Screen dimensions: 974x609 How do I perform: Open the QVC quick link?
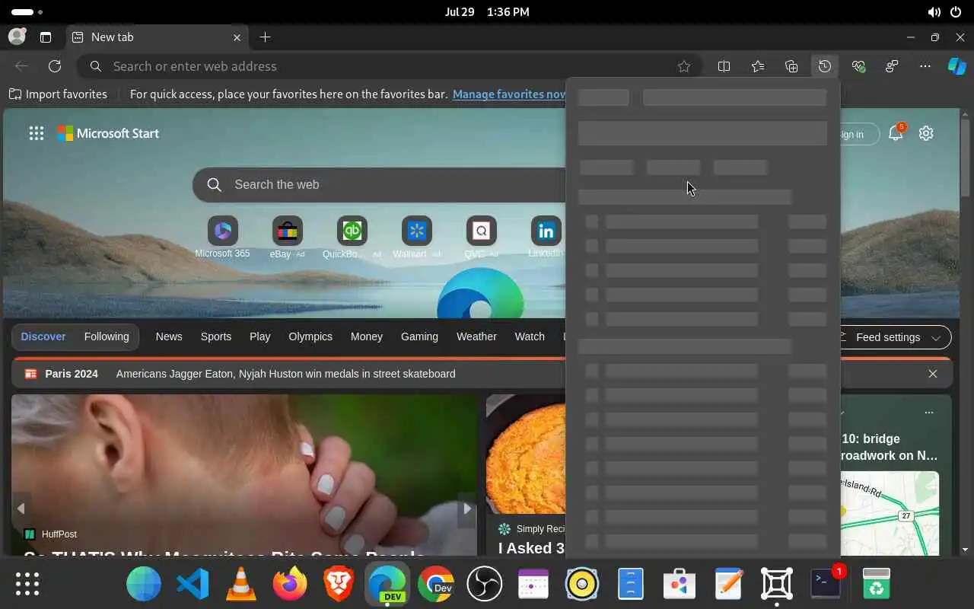tap(481, 237)
